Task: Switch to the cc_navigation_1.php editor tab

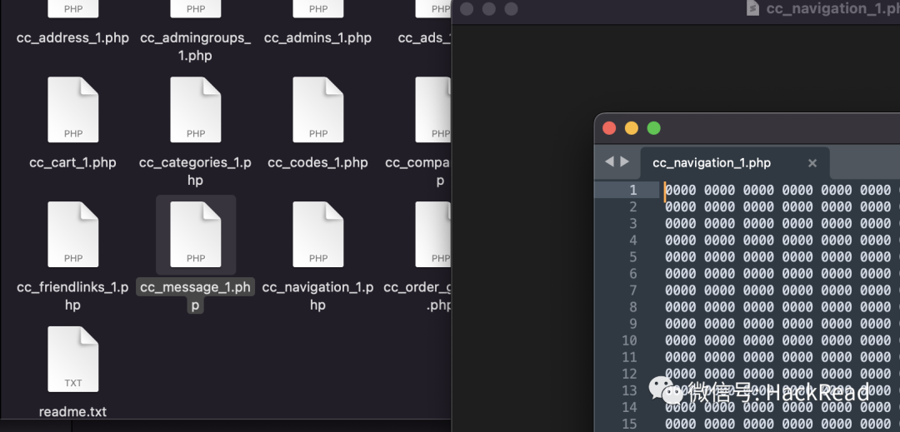Action: coord(712,162)
